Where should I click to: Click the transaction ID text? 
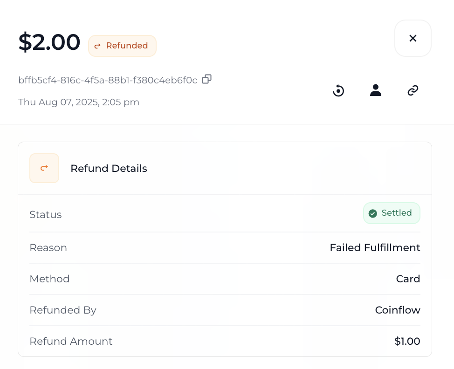click(107, 80)
